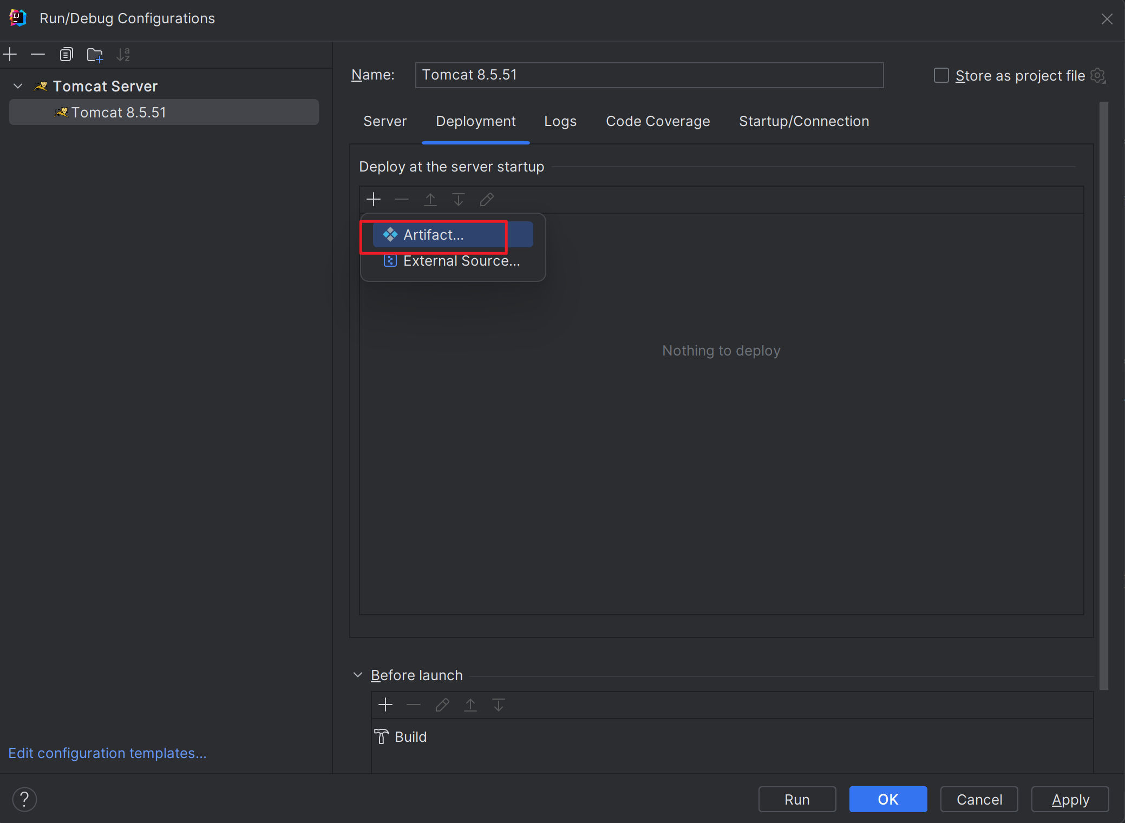Click remove icon in Before launch toolbar

click(414, 705)
